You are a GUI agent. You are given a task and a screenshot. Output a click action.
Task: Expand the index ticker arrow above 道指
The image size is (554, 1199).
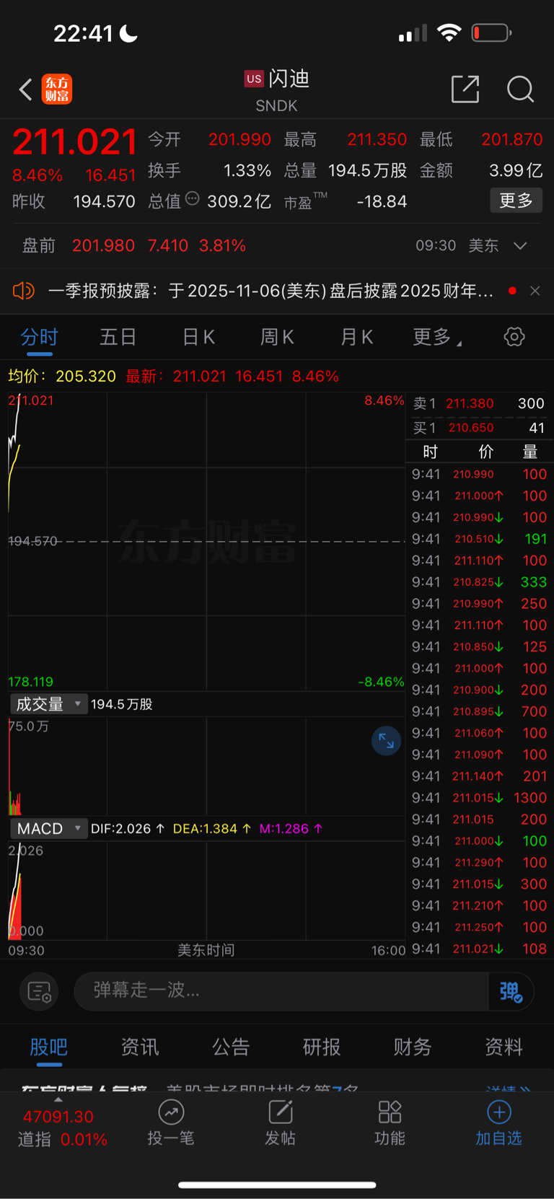(x=58, y=1100)
